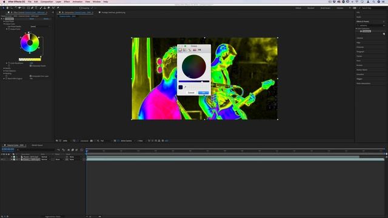The image size is (388, 218).
Task: Open the Use Preset Palette dropdown
Action: [40, 27]
